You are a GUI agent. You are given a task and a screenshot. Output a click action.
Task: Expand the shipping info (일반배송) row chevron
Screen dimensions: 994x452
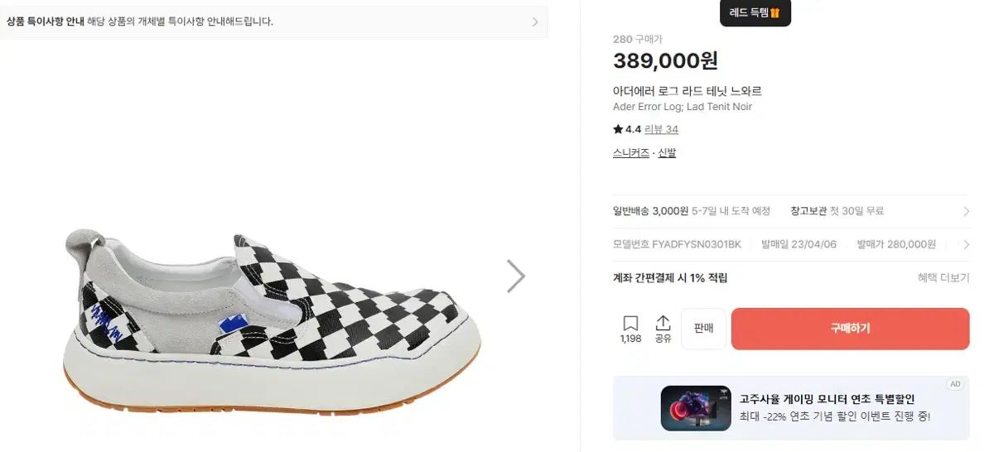[966, 211]
